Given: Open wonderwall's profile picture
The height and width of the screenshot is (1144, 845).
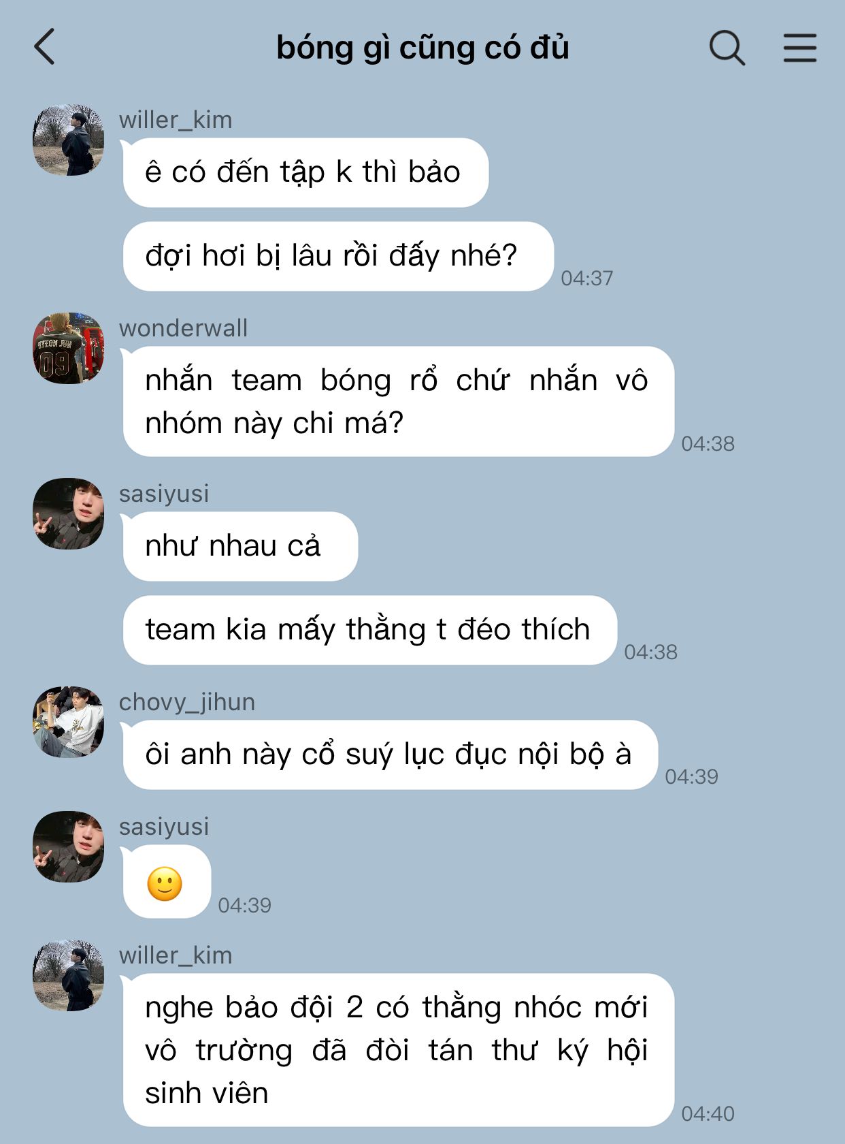Looking at the screenshot, I should [x=69, y=349].
